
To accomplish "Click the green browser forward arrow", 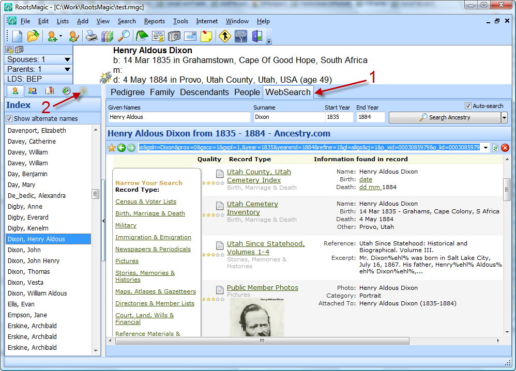I will pos(131,148).
